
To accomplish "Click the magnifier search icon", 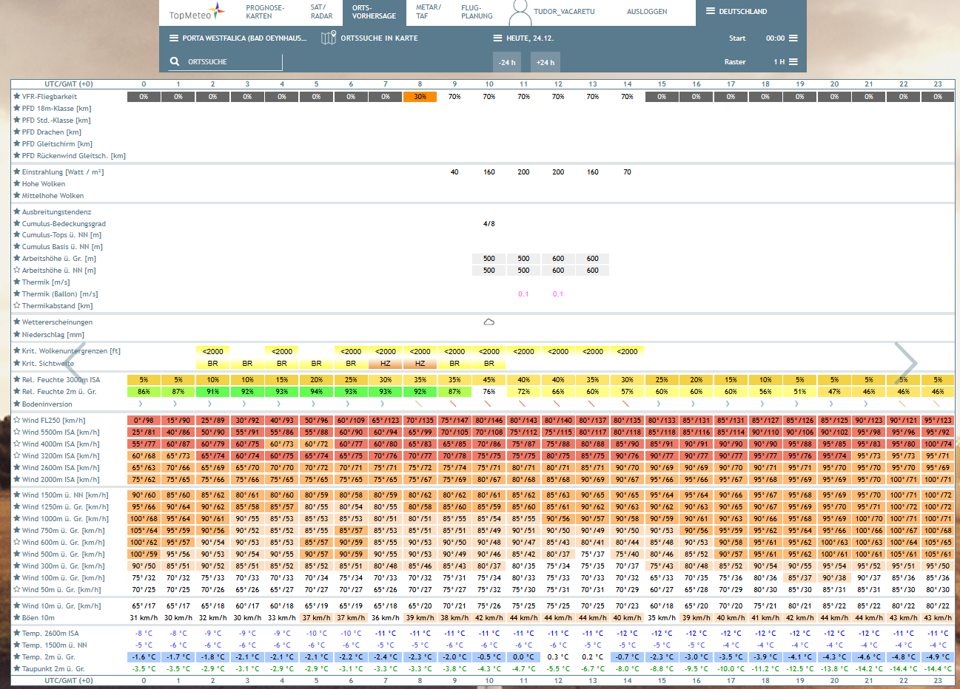I will (x=175, y=62).
